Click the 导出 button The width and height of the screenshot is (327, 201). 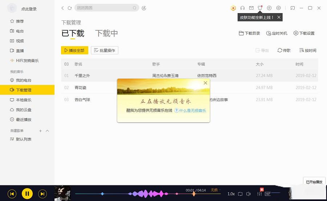click(262, 50)
